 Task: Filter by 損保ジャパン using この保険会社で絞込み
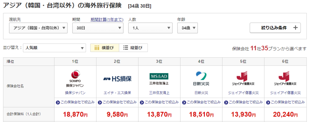tap(75, 102)
